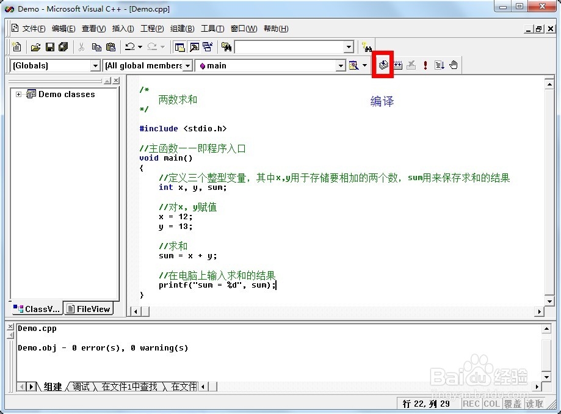This screenshot has width=561, height=414.
Task: Open the 文件(F) menu
Action: (34, 28)
